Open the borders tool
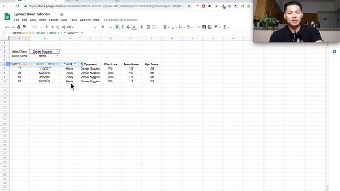The width and height of the screenshot is (340, 191). 148,27
